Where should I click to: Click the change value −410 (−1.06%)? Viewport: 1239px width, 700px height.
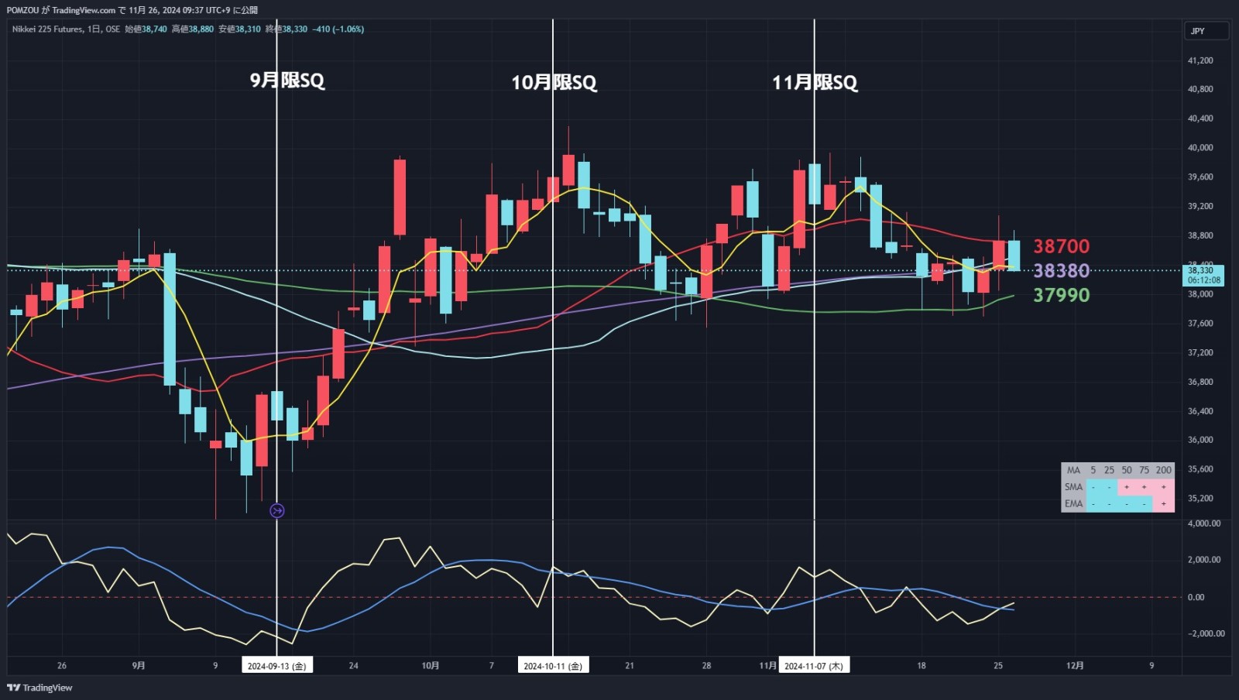click(x=338, y=29)
